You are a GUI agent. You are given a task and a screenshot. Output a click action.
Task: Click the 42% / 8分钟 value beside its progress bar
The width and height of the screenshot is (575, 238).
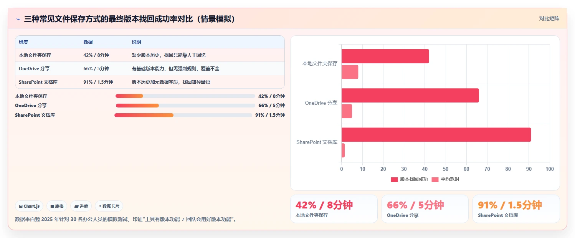[271, 96]
